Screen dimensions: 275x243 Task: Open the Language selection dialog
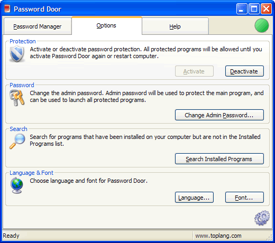click(194, 198)
